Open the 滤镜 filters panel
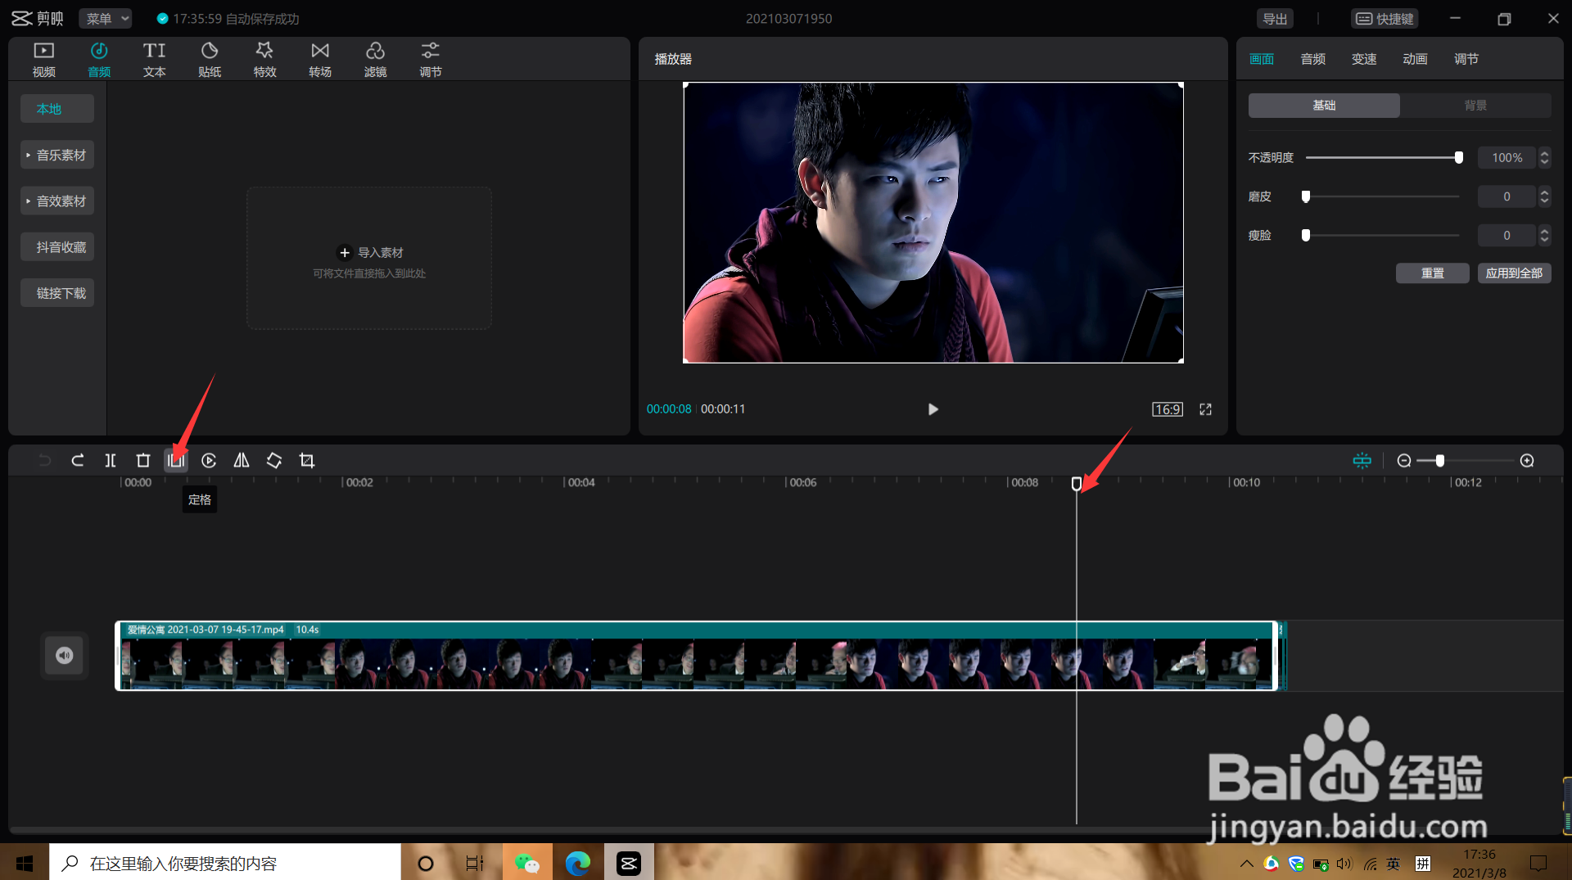The image size is (1572, 880). click(375, 60)
